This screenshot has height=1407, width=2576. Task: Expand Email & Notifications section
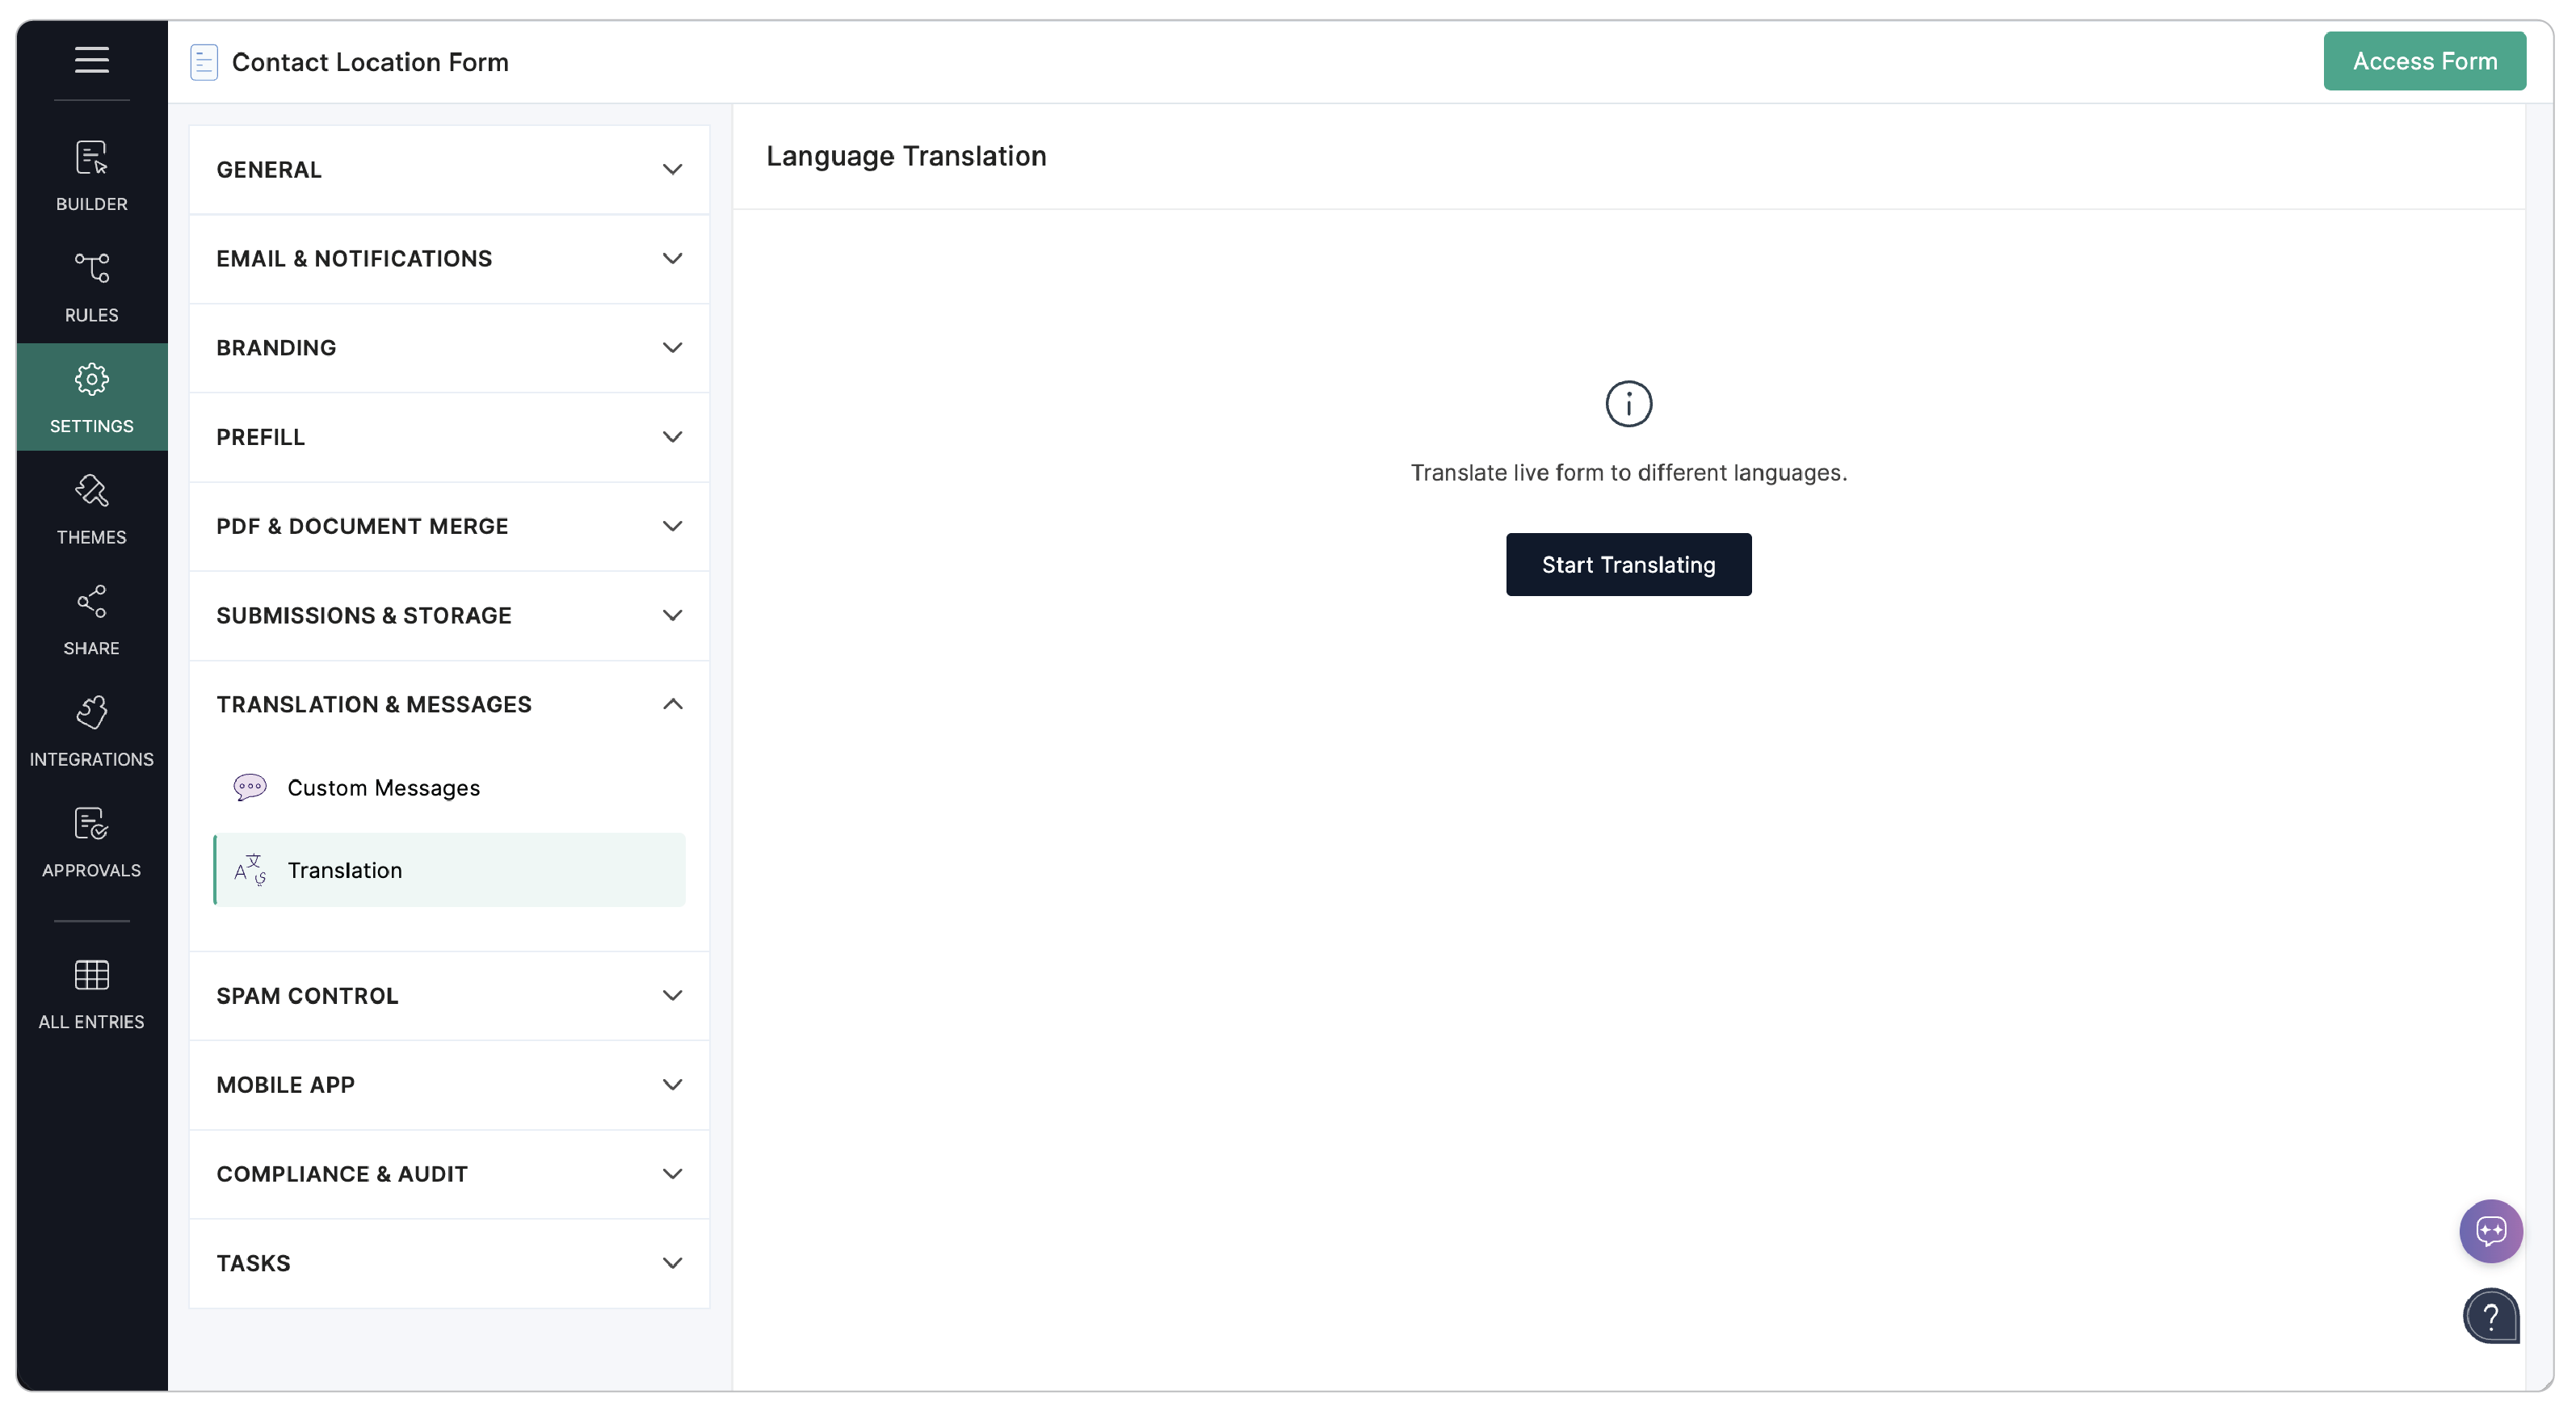click(449, 259)
